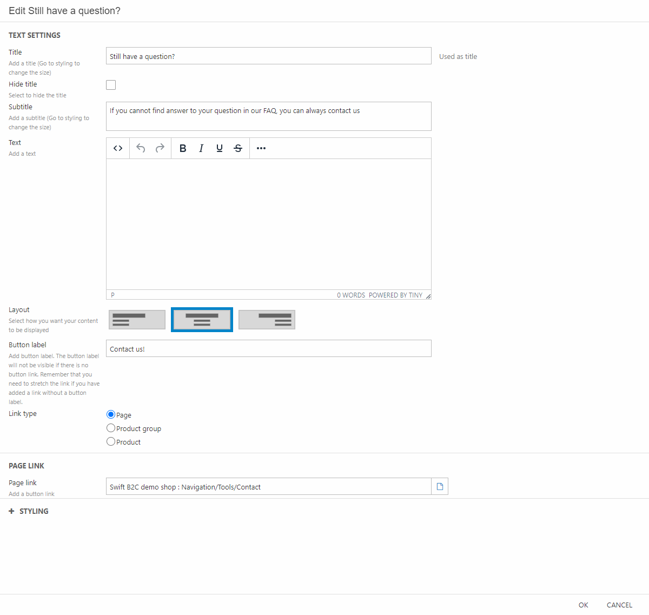
Task: Toggle bold formatting
Action: coord(183,148)
